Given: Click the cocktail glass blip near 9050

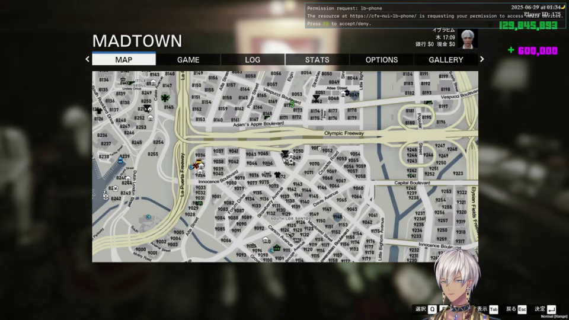Looking at the screenshot, I should [x=285, y=154].
